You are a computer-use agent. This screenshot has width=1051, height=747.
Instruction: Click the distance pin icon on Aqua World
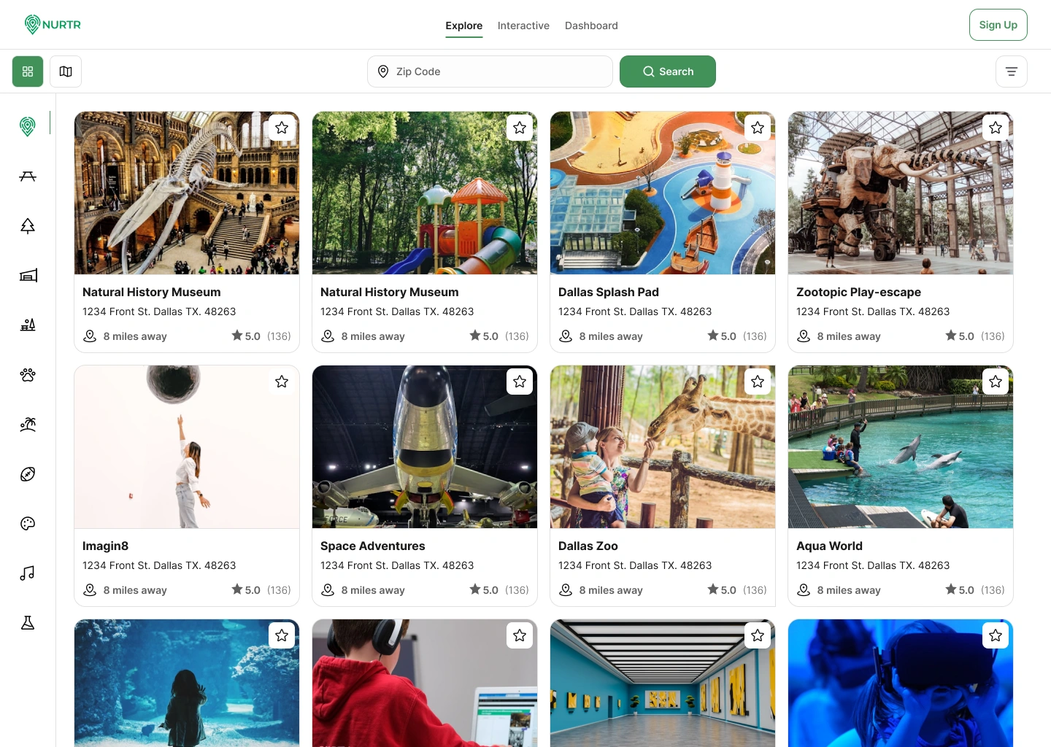click(804, 590)
